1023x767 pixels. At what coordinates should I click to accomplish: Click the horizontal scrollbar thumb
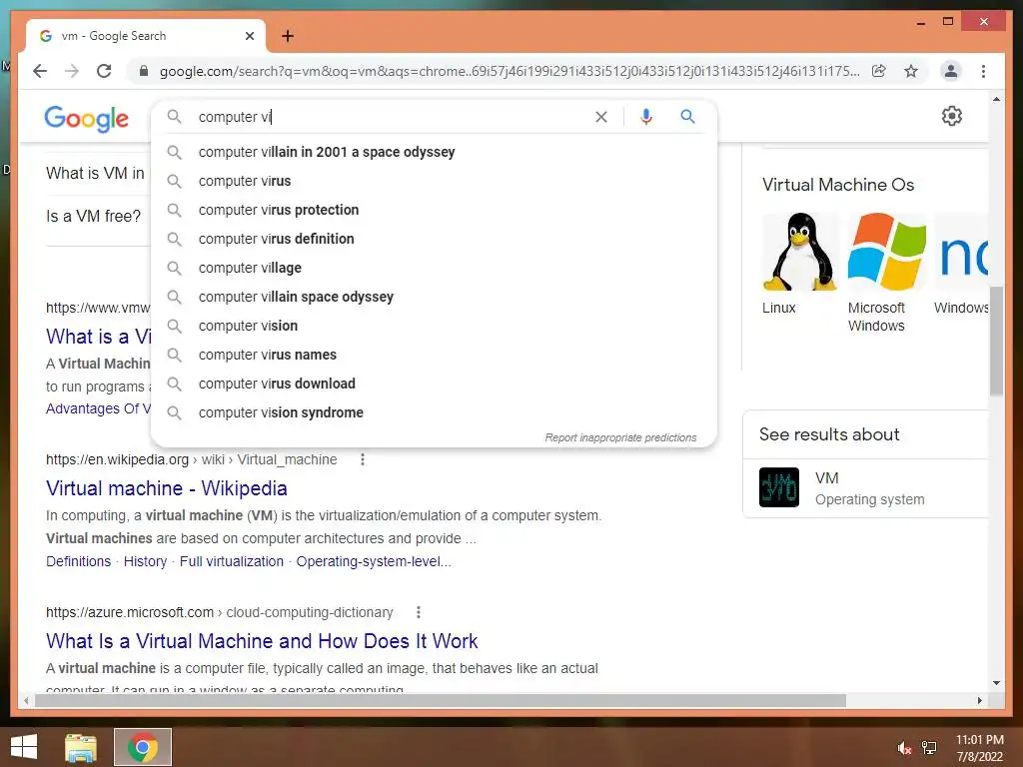pos(440,700)
